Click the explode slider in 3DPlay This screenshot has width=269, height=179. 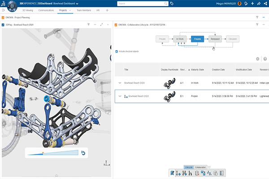pos(53,153)
